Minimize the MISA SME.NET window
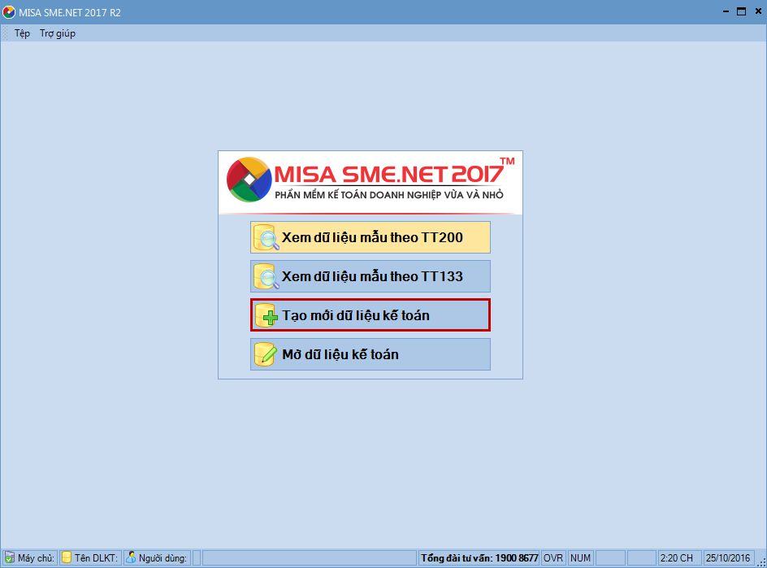Viewport: 767px width, 568px height. (726, 11)
